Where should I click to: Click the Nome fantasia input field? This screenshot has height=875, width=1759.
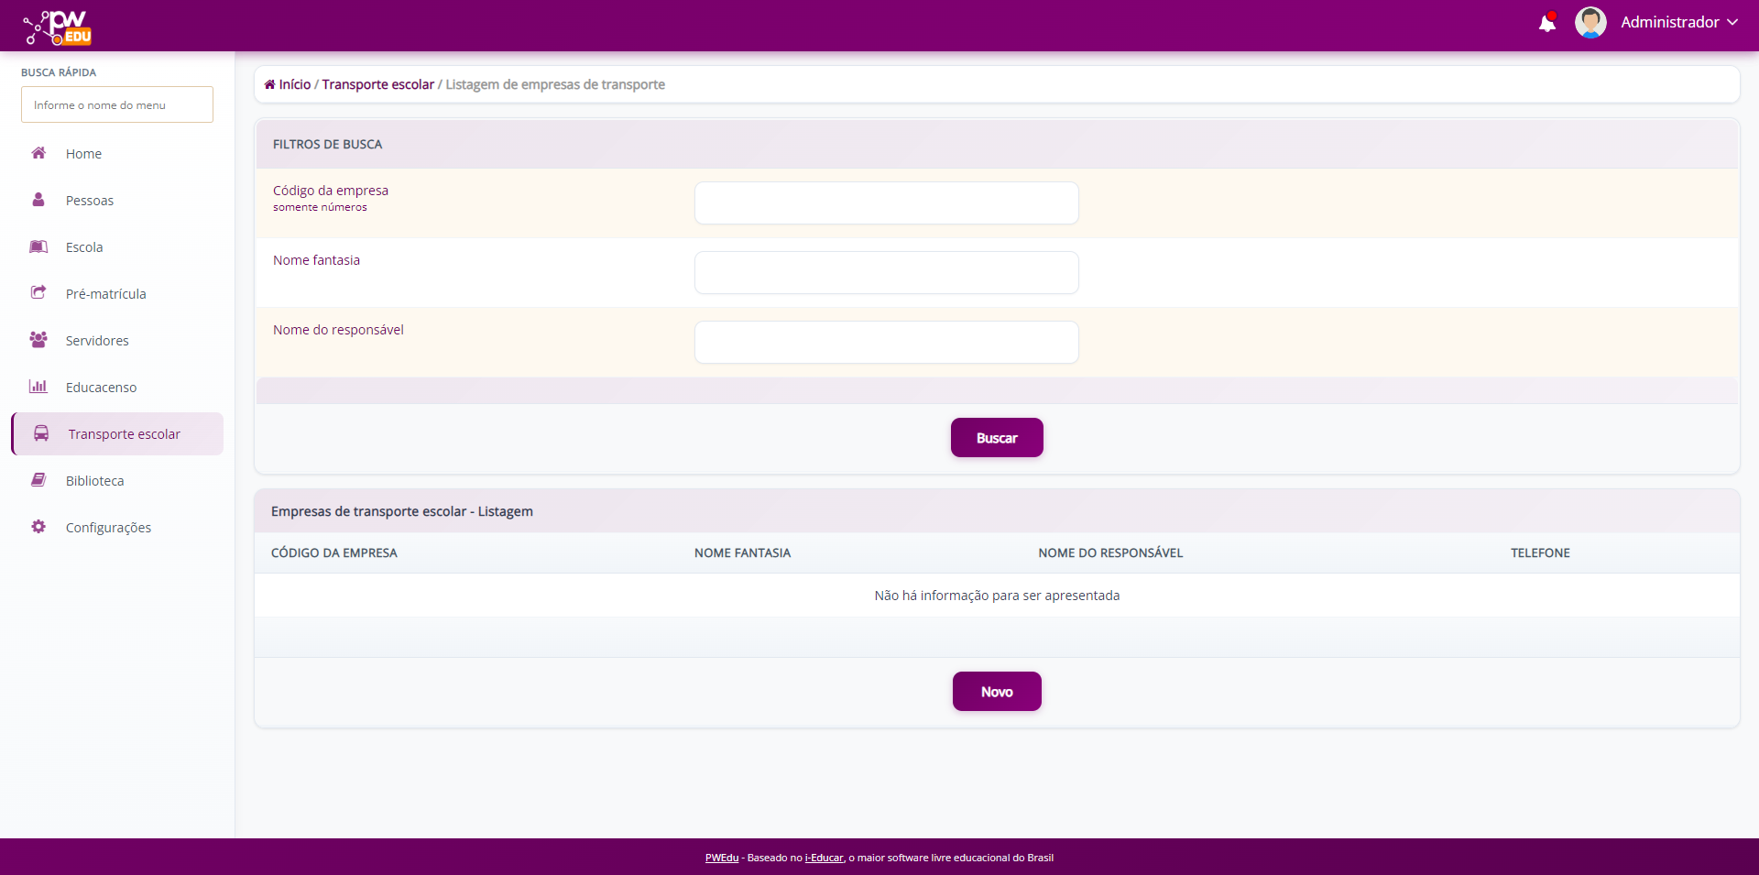click(886, 273)
